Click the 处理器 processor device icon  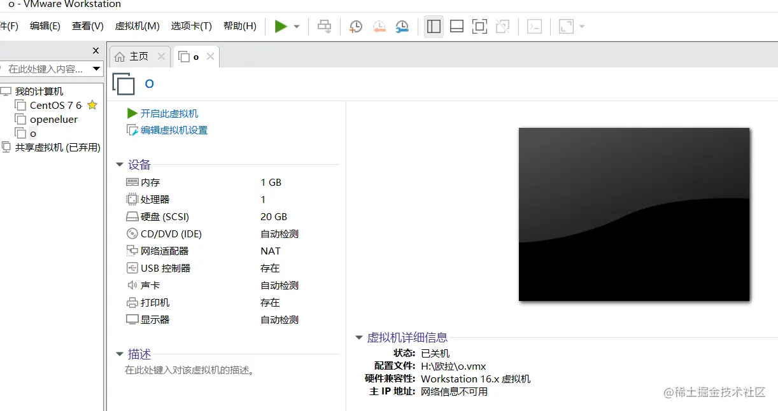point(132,199)
